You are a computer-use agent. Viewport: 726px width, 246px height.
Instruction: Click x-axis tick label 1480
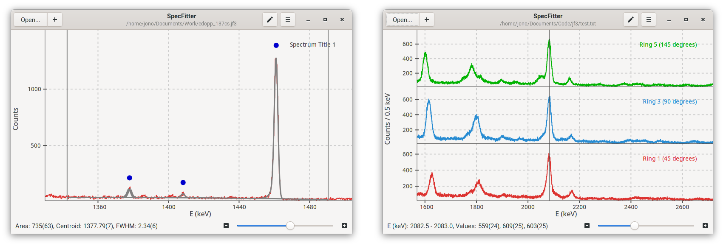(x=310, y=207)
